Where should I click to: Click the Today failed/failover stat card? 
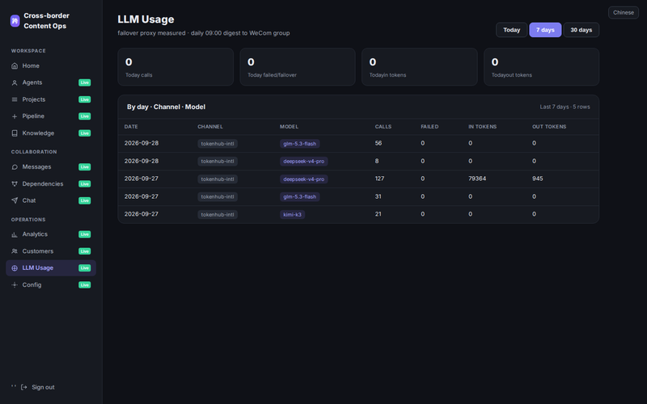pyautogui.click(x=298, y=67)
